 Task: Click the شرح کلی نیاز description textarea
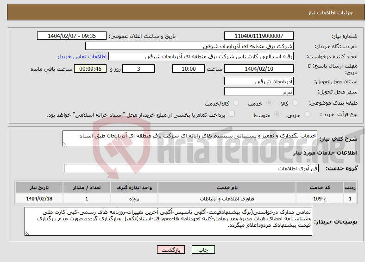pos(190,138)
